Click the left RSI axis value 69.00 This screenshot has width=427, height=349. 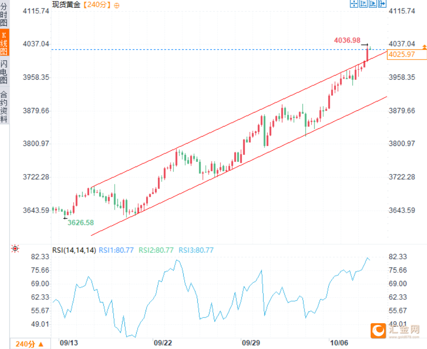(x=40, y=284)
